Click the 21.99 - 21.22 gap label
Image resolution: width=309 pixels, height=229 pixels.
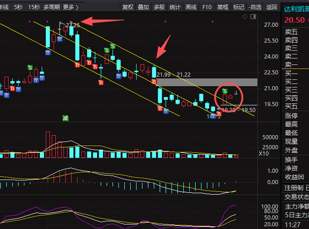(x=174, y=75)
